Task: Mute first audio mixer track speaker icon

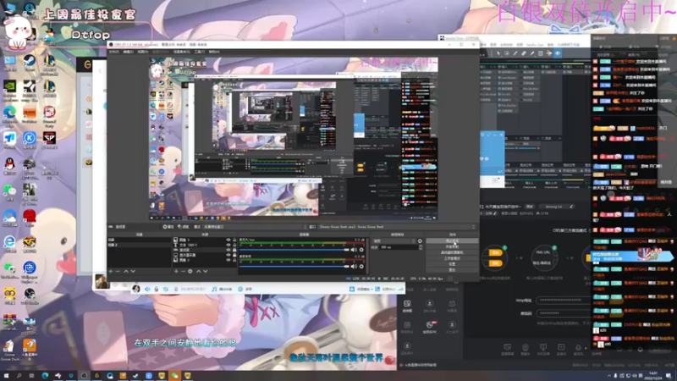Action: pyautogui.click(x=354, y=250)
